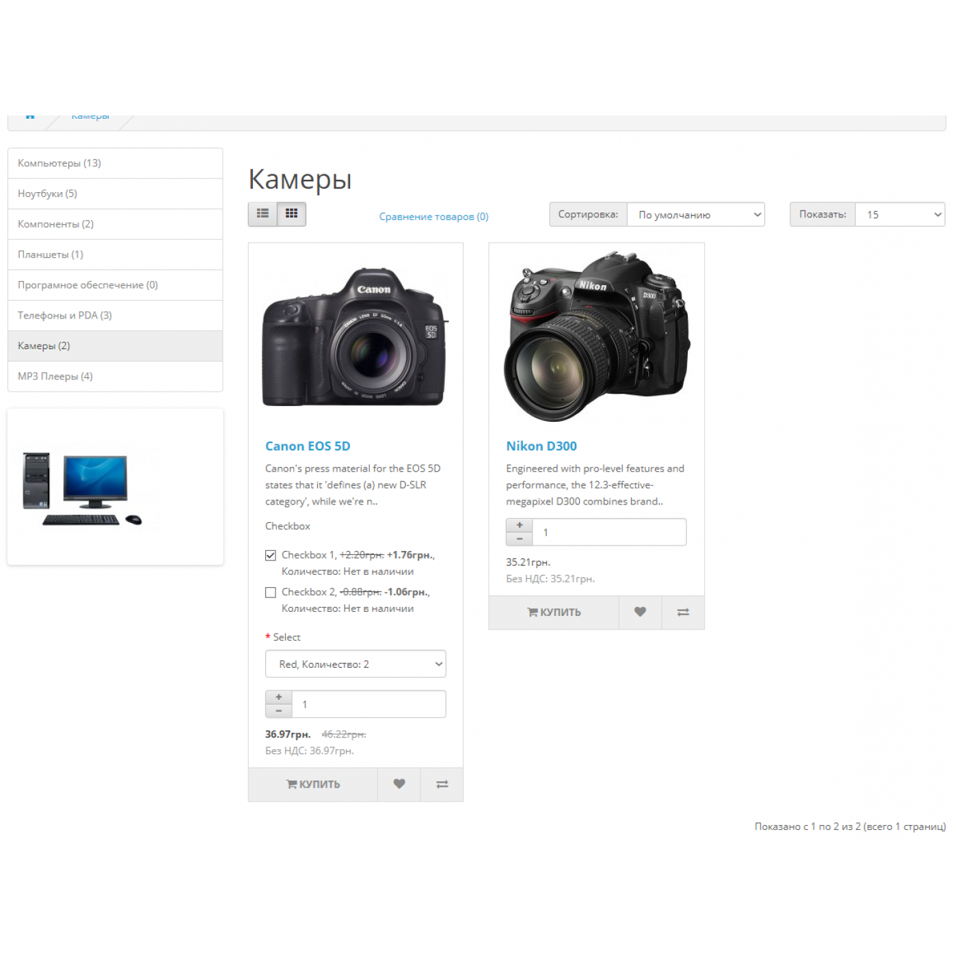Switch to list view layout
This screenshot has height=957, width=957.
[x=262, y=214]
